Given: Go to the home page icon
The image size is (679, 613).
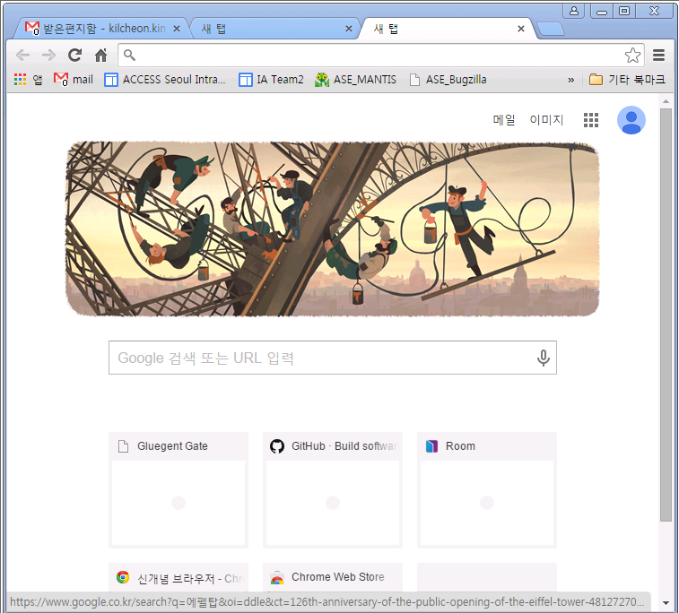Looking at the screenshot, I should pyautogui.click(x=100, y=55).
